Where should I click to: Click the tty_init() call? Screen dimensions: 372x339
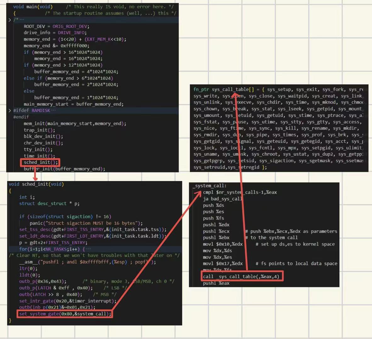click(38, 149)
